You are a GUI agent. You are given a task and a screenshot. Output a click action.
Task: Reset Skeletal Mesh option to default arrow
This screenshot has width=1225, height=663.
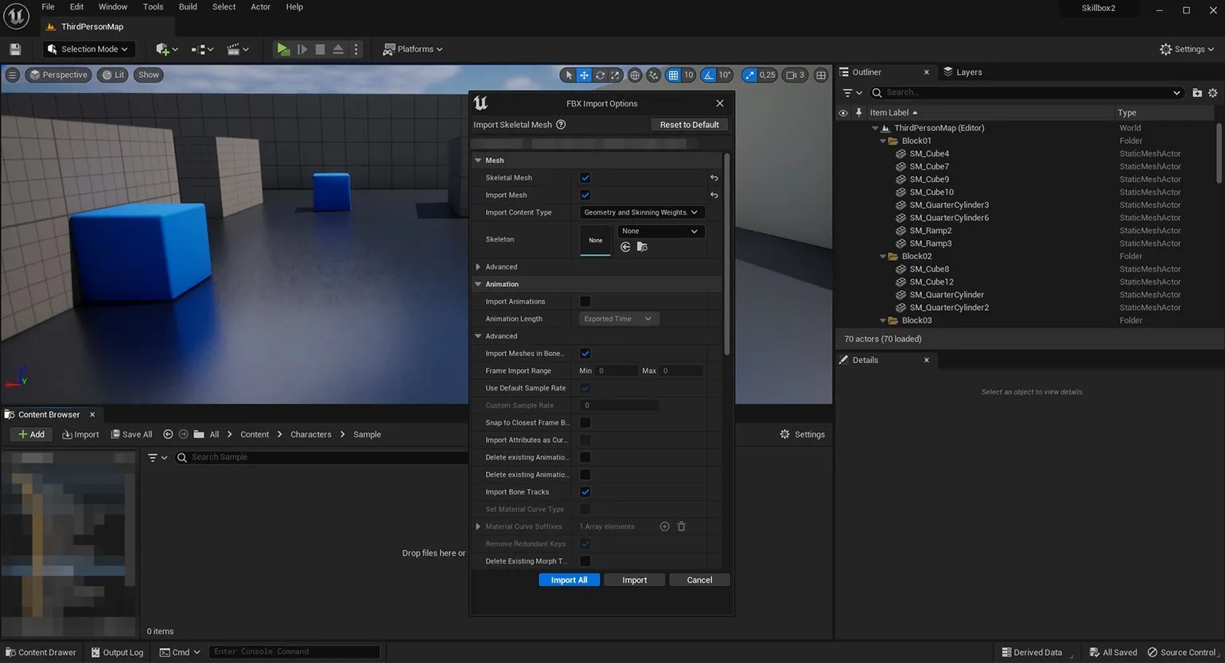pos(714,178)
